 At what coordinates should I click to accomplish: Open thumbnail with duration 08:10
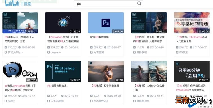tap(106, 71)
